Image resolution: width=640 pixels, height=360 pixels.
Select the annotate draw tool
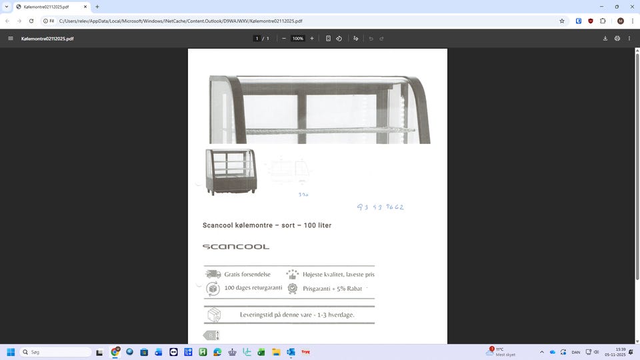356,39
